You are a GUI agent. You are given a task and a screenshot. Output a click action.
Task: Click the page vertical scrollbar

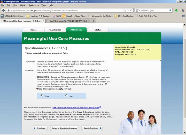point(184,77)
